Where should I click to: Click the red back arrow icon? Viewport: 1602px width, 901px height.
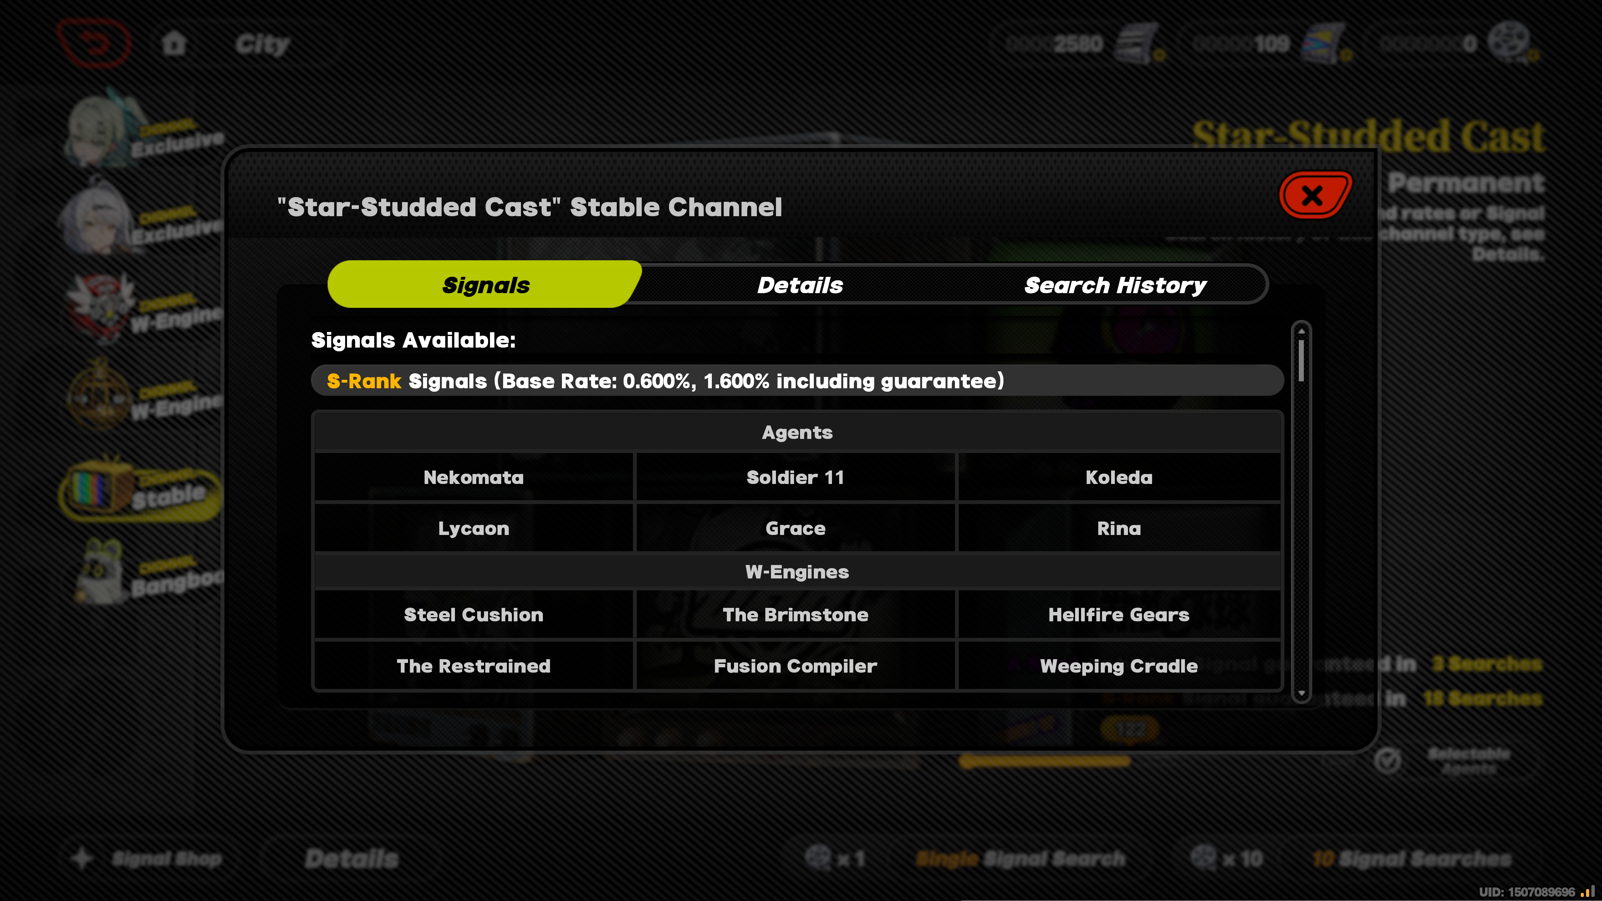[x=94, y=43]
